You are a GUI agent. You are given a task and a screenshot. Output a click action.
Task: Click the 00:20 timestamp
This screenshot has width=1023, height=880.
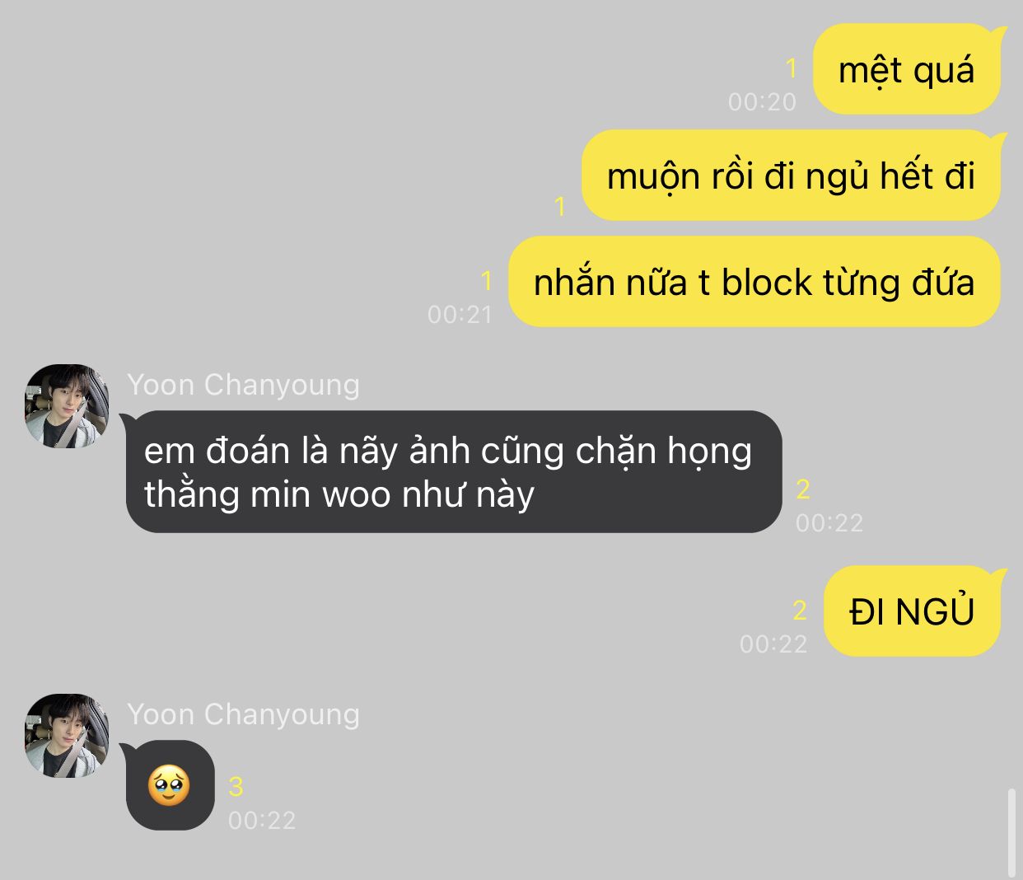(x=762, y=102)
